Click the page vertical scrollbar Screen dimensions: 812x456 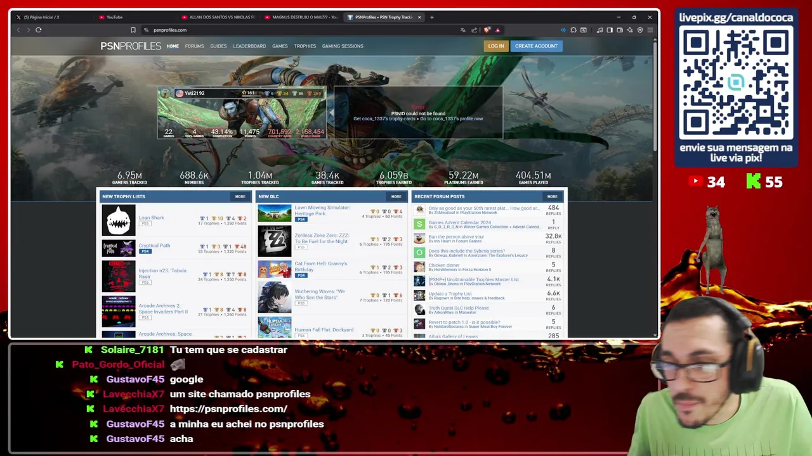655,95
